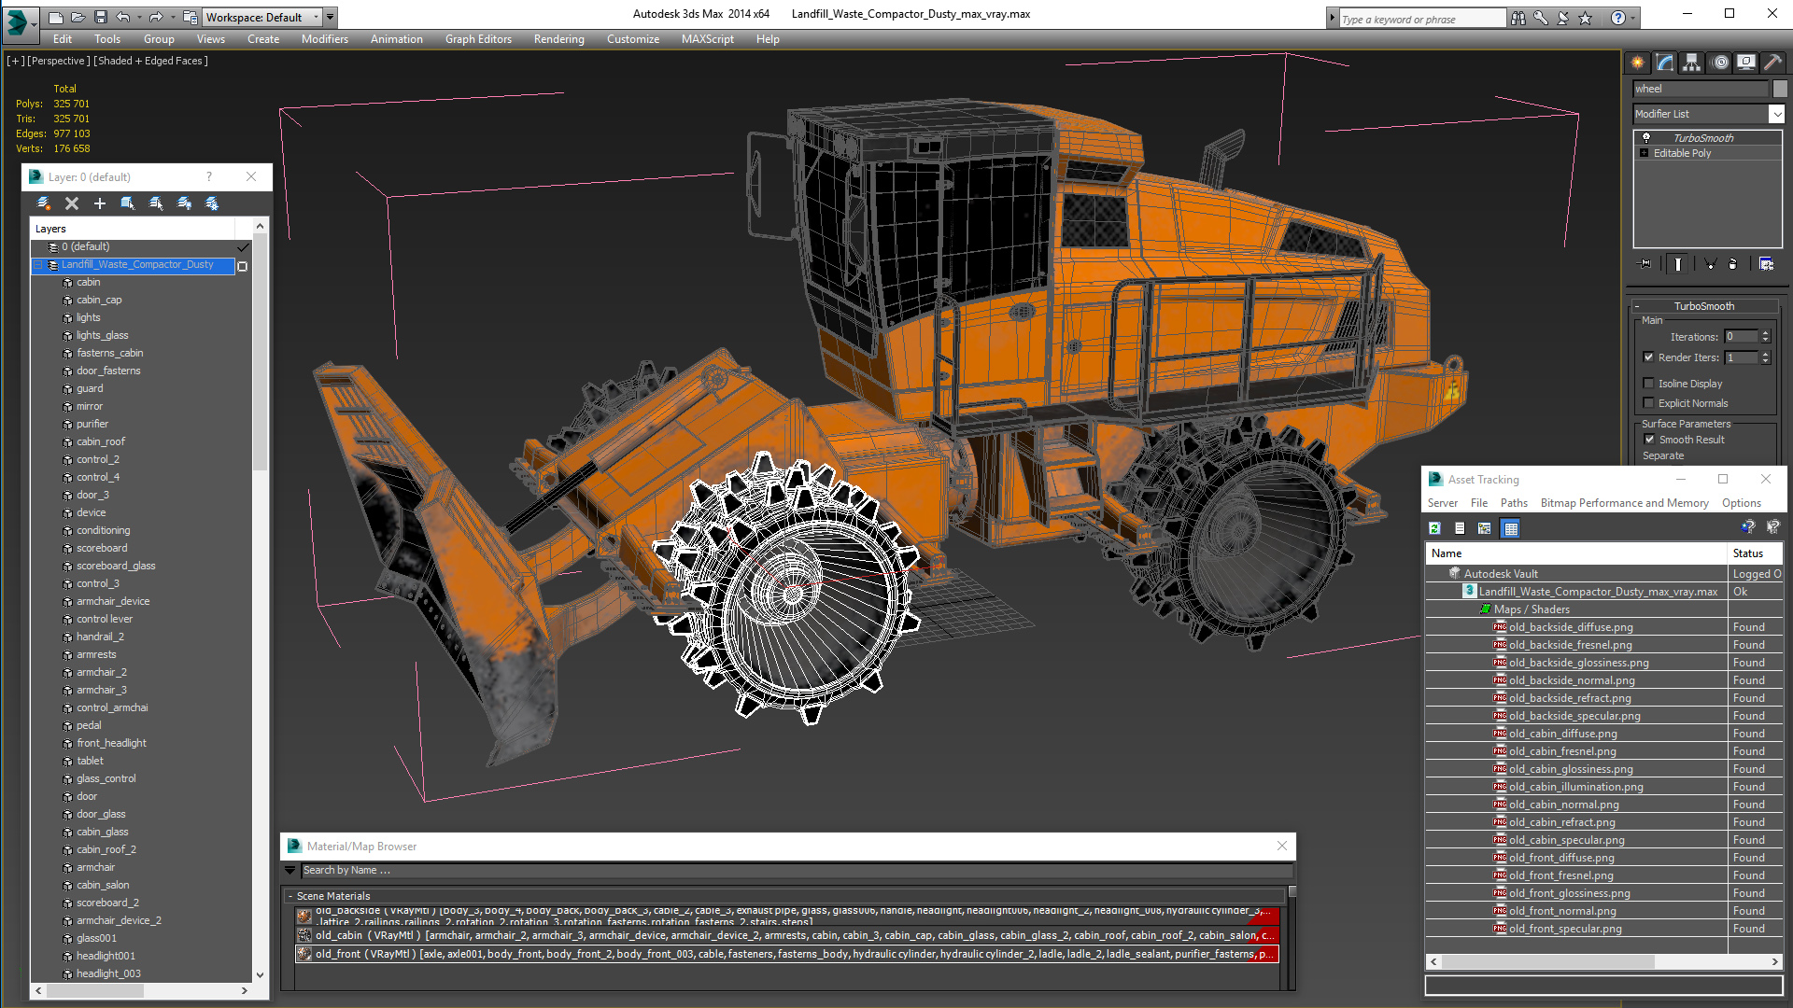
Task: Click the Pin Stack icon
Action: pyautogui.click(x=1645, y=264)
